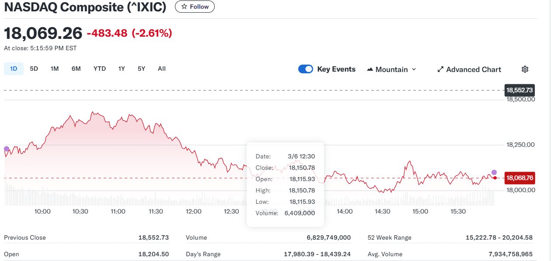Click the 14:00 time axis label

pyautogui.click(x=345, y=212)
